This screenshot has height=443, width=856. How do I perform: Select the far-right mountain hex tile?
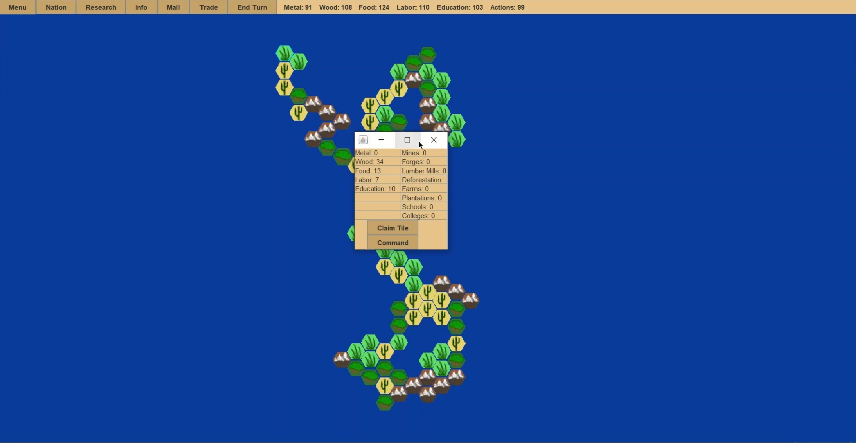click(x=470, y=300)
